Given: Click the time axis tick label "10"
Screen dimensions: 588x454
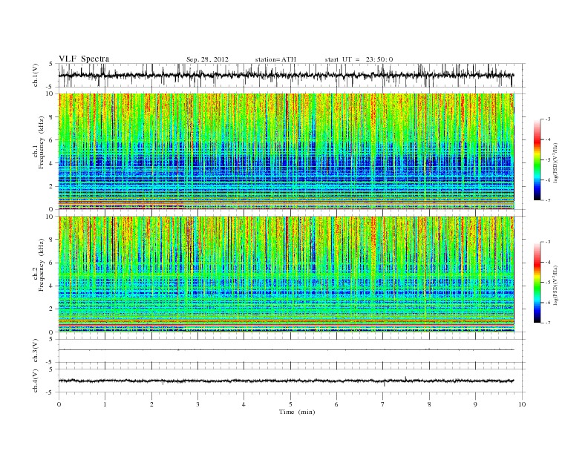Looking at the screenshot, I should pyautogui.click(x=522, y=404).
